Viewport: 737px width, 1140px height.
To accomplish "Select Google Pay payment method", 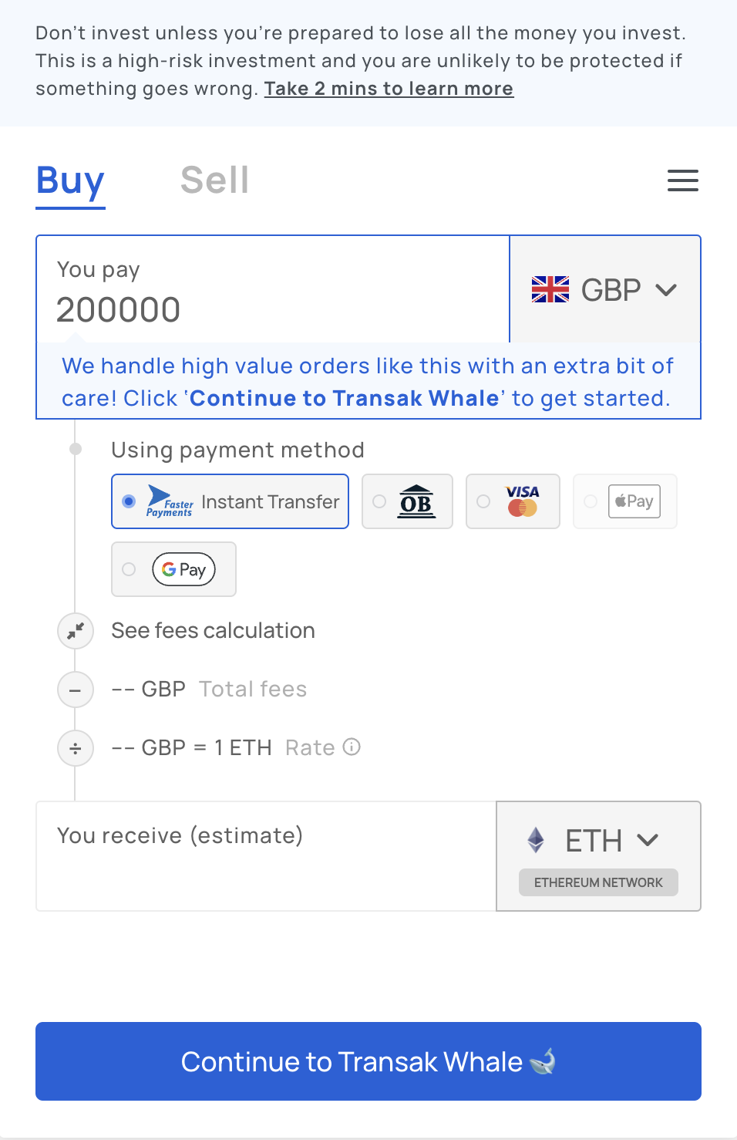I will pyautogui.click(x=174, y=569).
